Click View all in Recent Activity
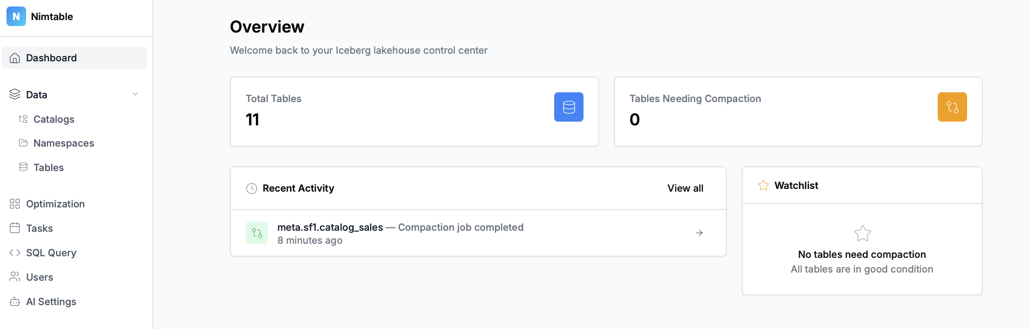Image resolution: width=1029 pixels, height=329 pixels. (x=685, y=188)
